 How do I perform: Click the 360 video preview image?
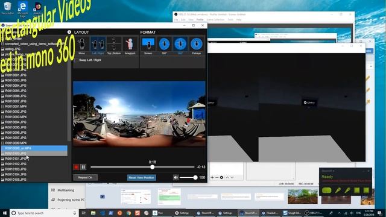pyautogui.click(x=139, y=114)
